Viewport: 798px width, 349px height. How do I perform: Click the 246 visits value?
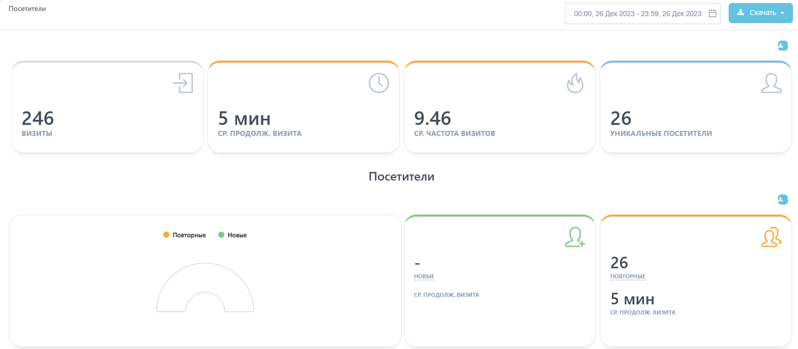click(x=38, y=119)
